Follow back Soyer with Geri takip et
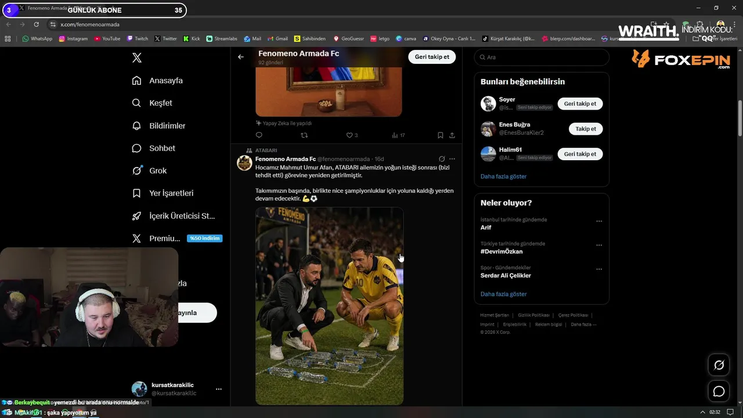This screenshot has height=418, width=743. pyautogui.click(x=580, y=103)
